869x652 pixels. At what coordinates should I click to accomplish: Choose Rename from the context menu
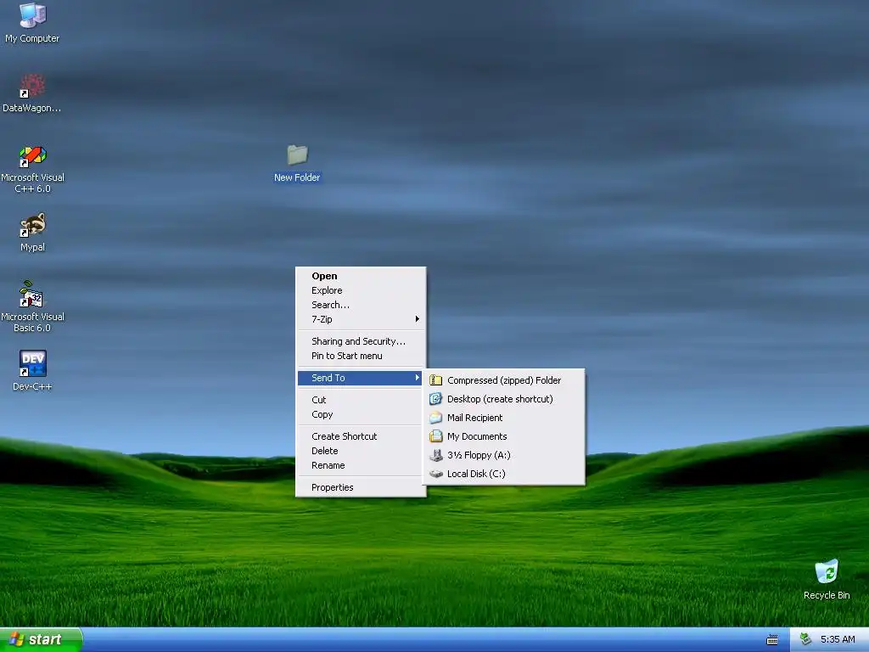point(361,466)
